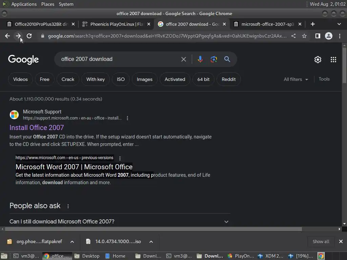
Task: Close the downloads bar
Action: [341, 241]
